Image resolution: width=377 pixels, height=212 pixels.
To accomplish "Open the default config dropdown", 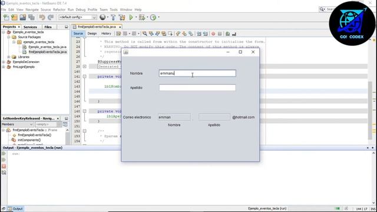I will coord(94,17).
